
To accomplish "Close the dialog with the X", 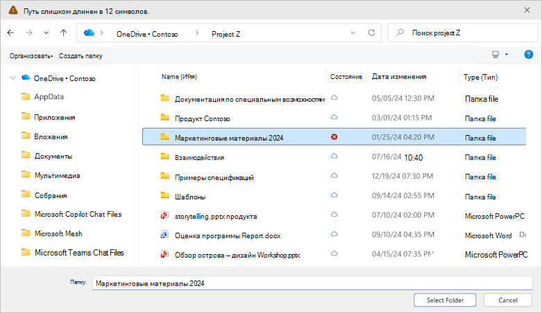I will pos(527,10).
